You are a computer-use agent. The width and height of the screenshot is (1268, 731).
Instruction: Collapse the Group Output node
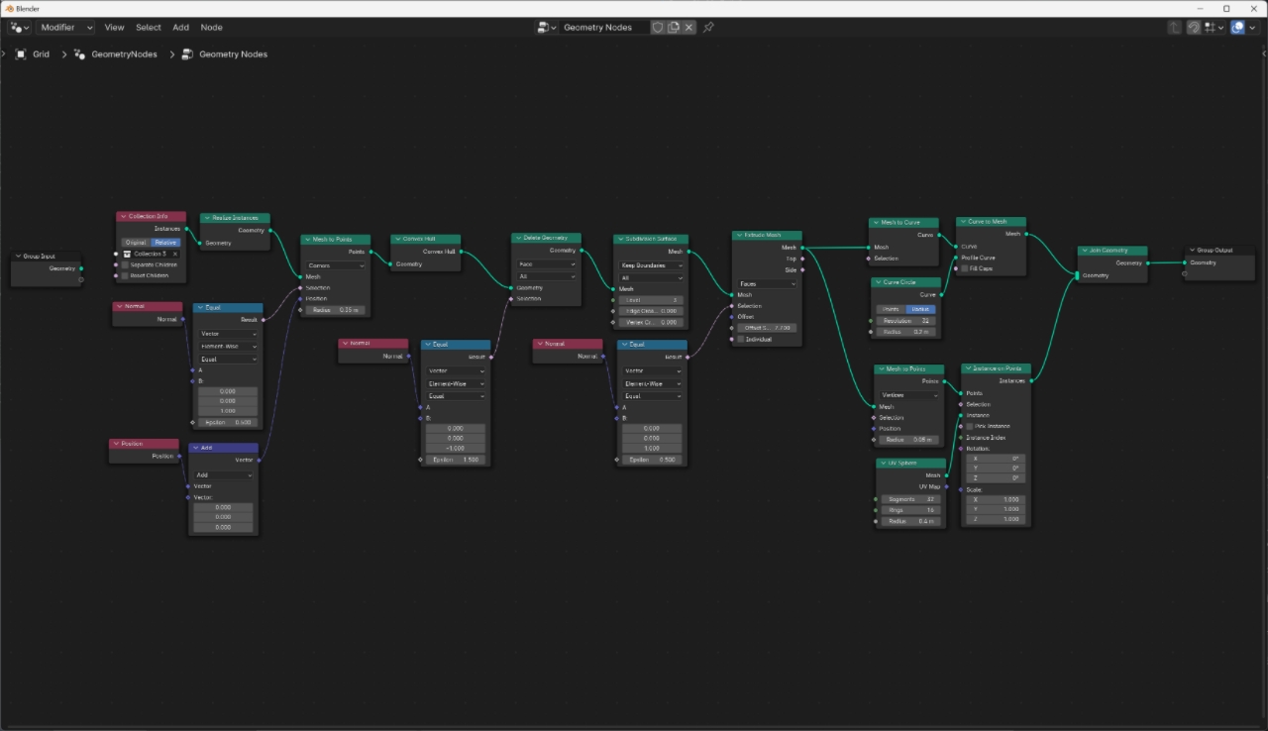point(1194,251)
